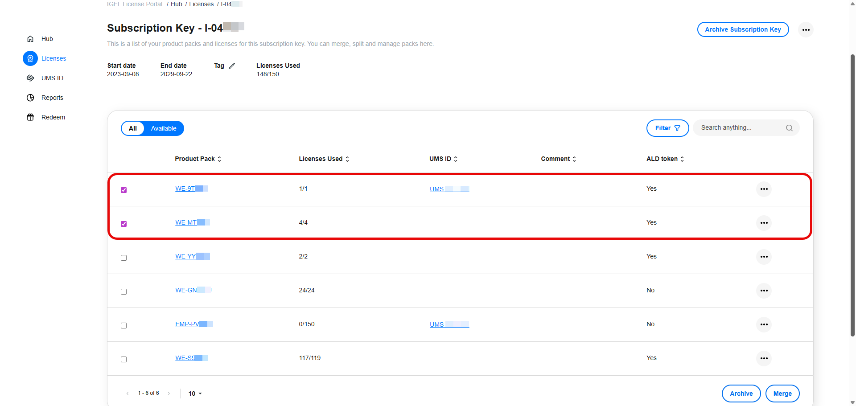Open Redeem using the gift icon
The image size is (856, 406).
(30, 117)
